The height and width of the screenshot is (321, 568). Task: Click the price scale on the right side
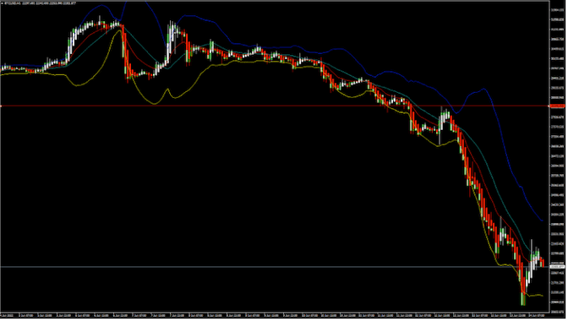click(x=558, y=157)
